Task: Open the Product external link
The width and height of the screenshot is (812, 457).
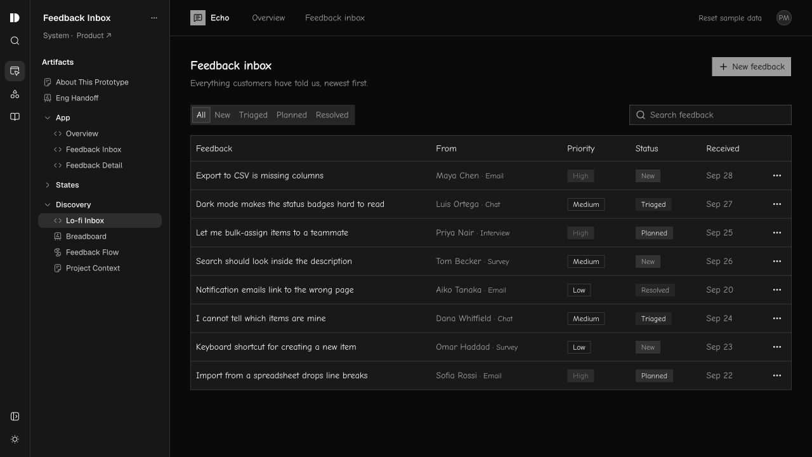Action: click(x=94, y=36)
